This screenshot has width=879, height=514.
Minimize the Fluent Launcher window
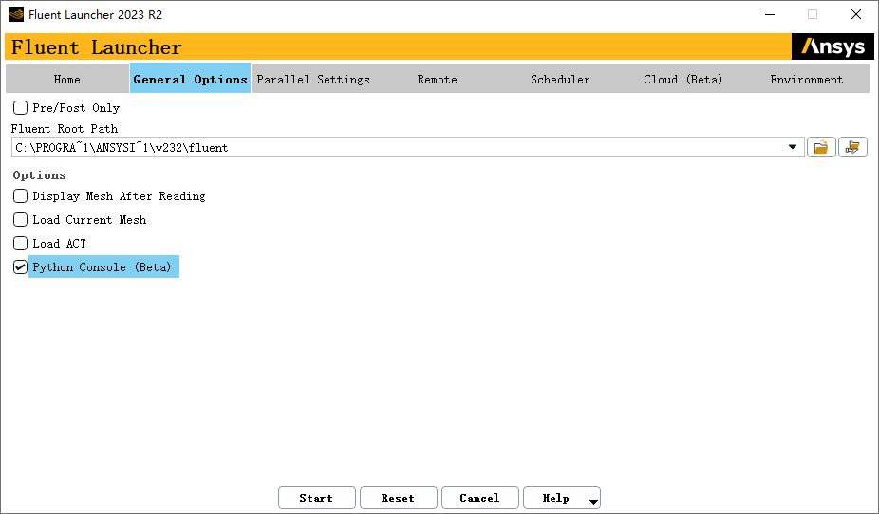click(770, 14)
